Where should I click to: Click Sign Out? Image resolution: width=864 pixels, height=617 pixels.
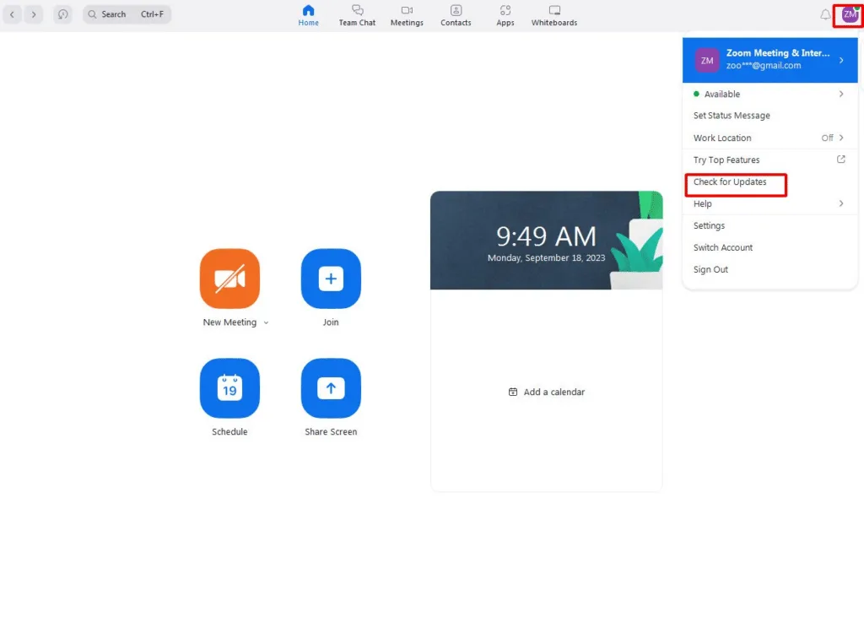click(710, 269)
